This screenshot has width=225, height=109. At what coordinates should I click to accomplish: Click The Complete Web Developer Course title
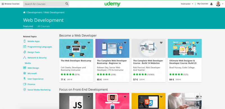(x=148, y=62)
